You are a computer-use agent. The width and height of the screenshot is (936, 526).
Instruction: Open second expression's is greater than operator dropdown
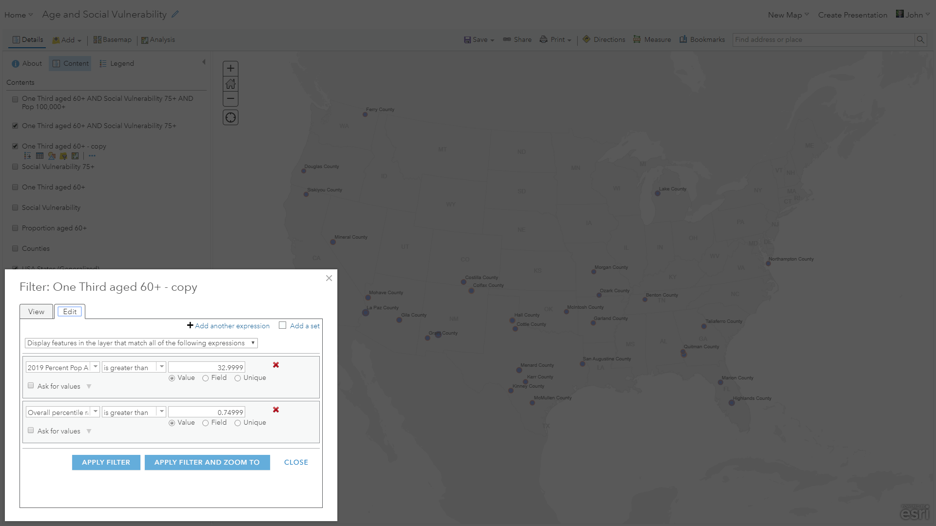161,412
